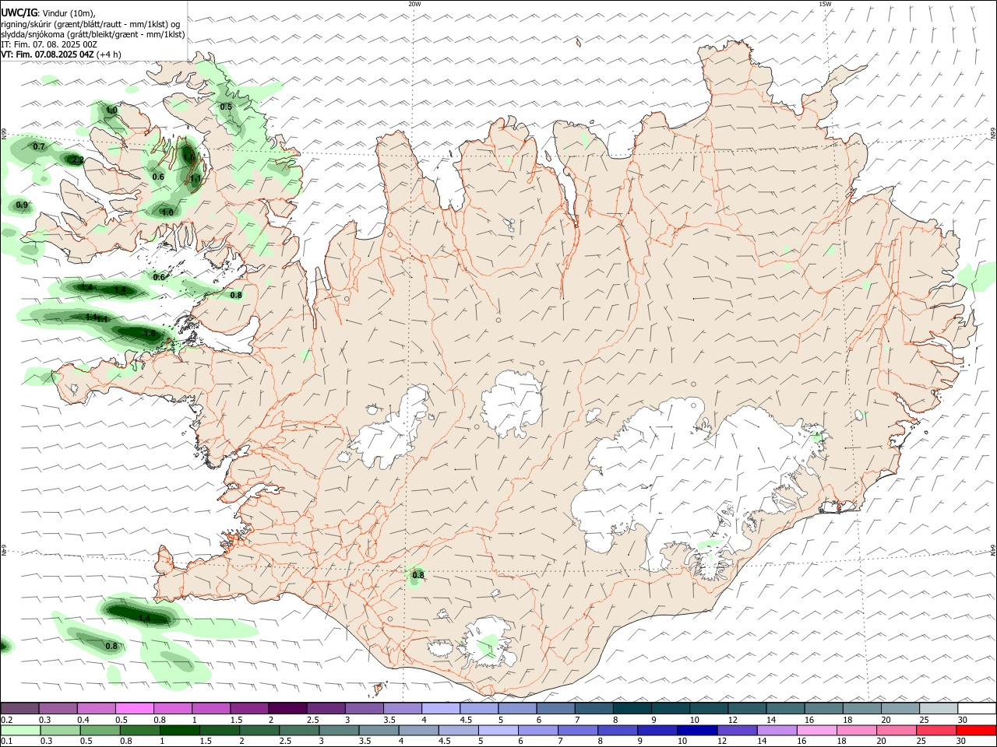
Task: Click the '15W' longitude label
Action: (x=824, y=4)
